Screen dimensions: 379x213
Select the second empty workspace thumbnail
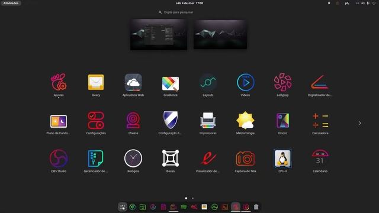click(220, 34)
